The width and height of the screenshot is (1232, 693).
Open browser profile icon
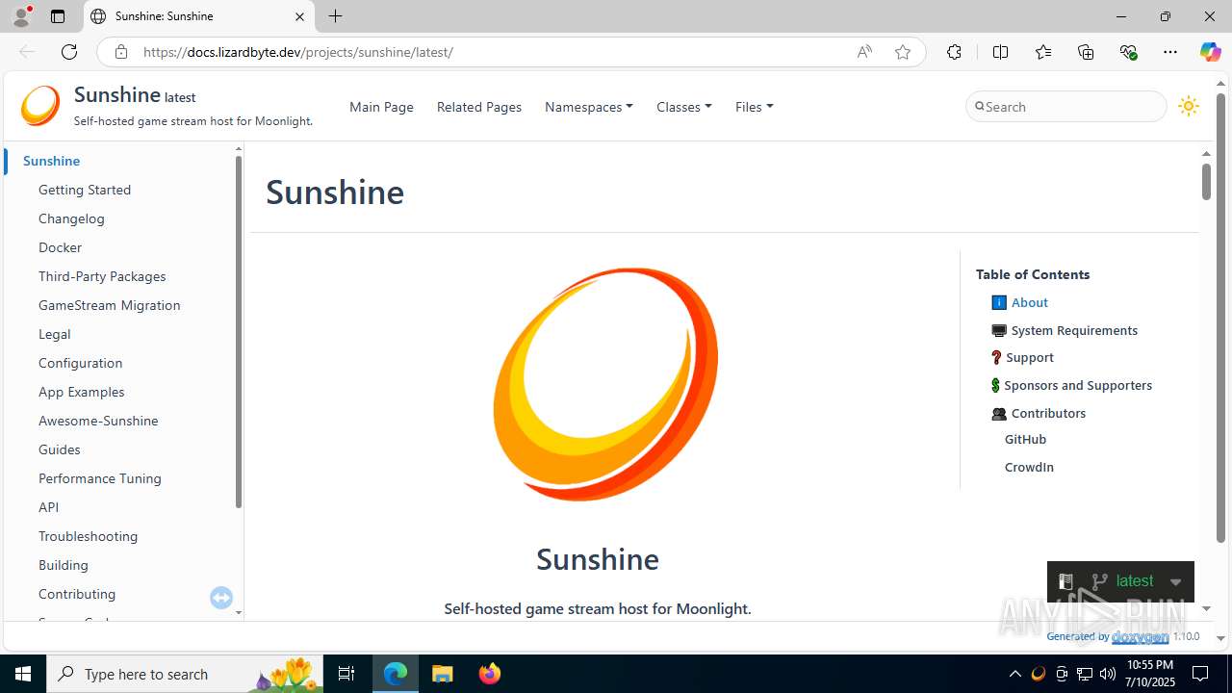point(21,16)
